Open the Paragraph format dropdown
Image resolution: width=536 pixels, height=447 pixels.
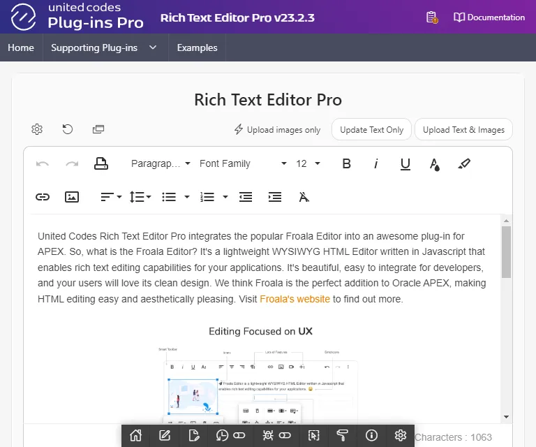coord(161,163)
